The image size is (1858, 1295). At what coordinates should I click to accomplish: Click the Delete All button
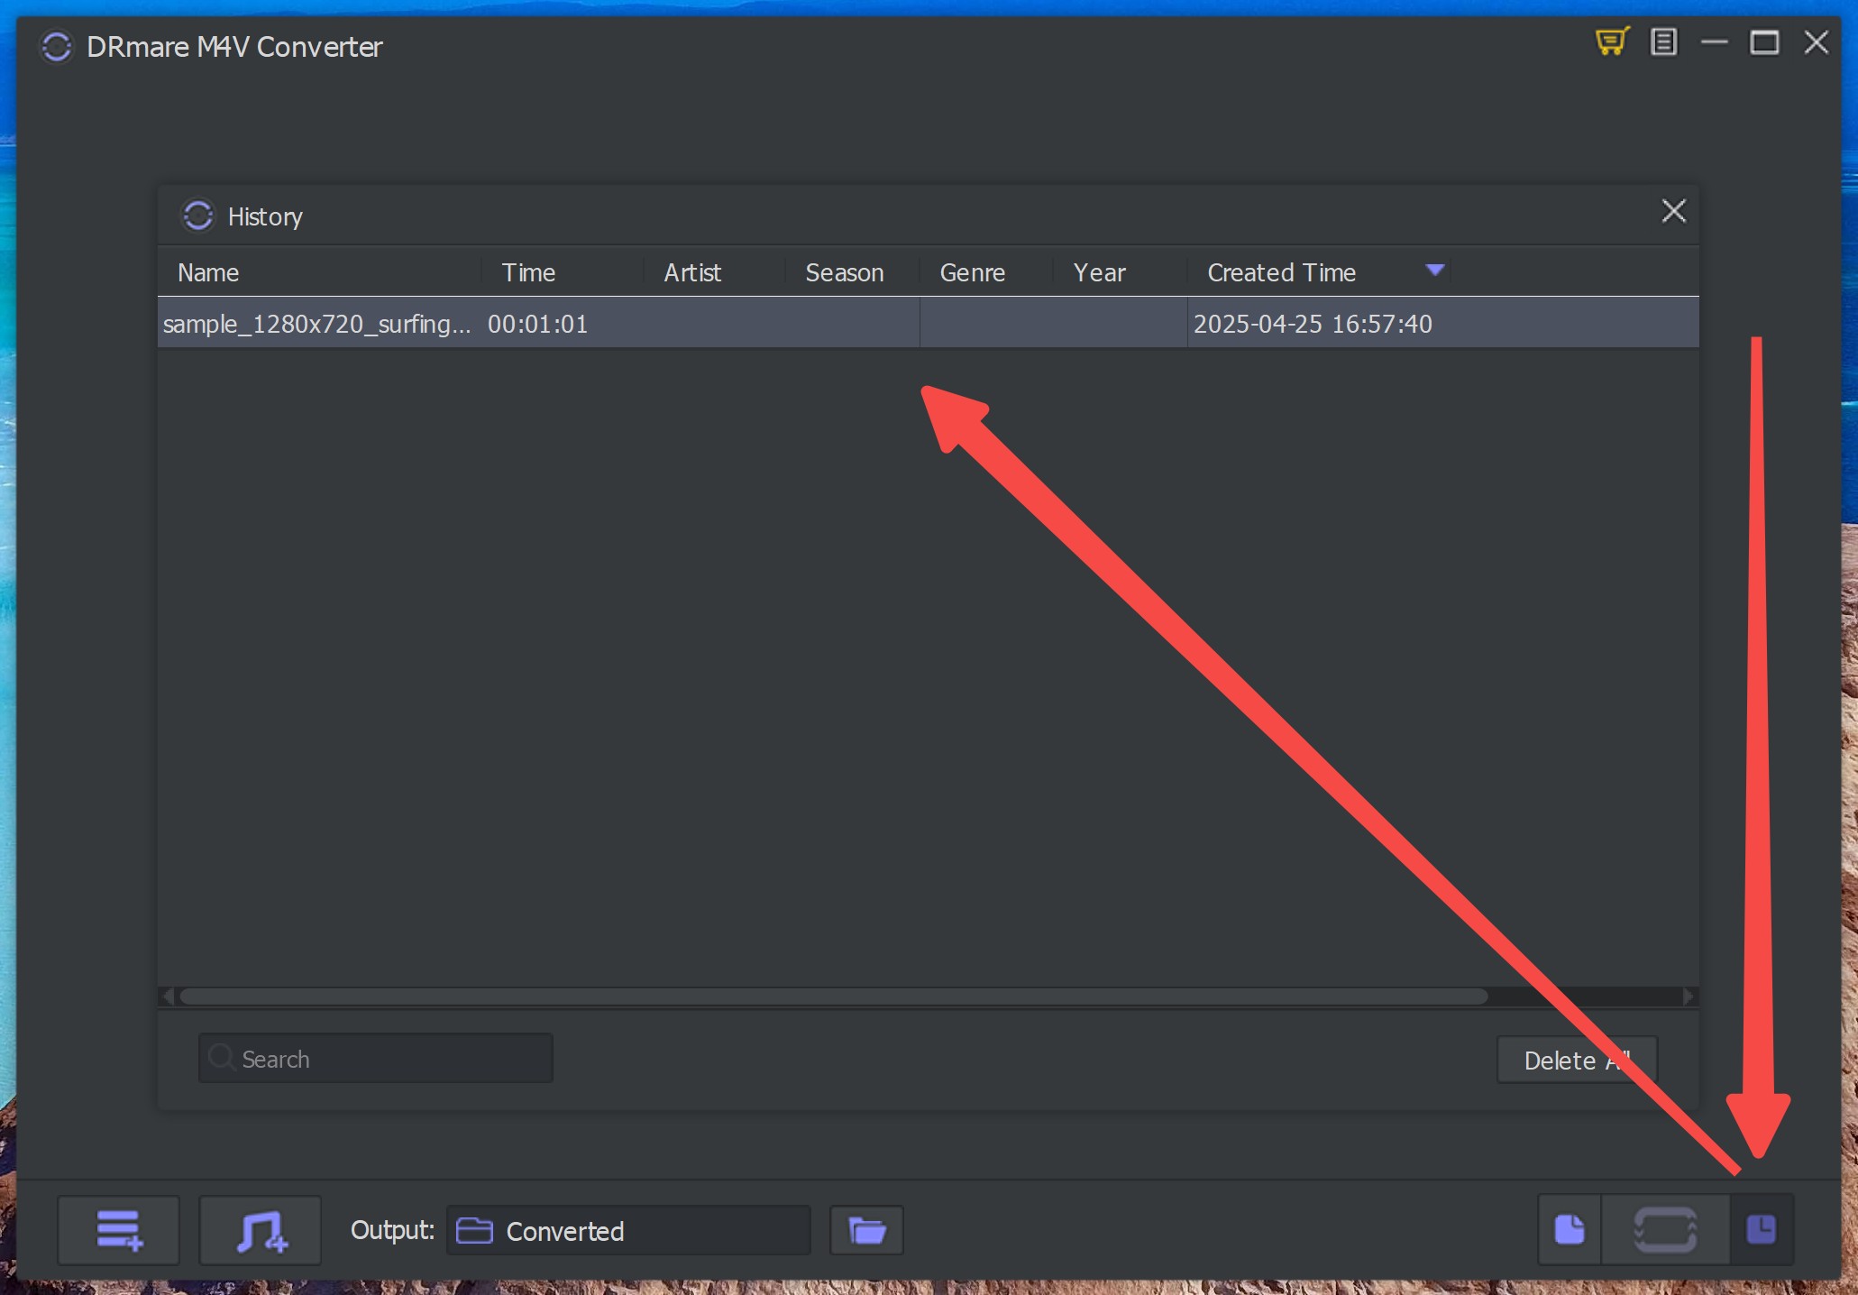pos(1577,1060)
